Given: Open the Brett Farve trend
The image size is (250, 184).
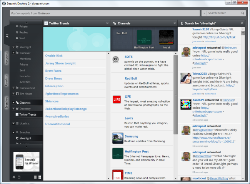Looking at the screenshot, I should [x=53, y=71].
